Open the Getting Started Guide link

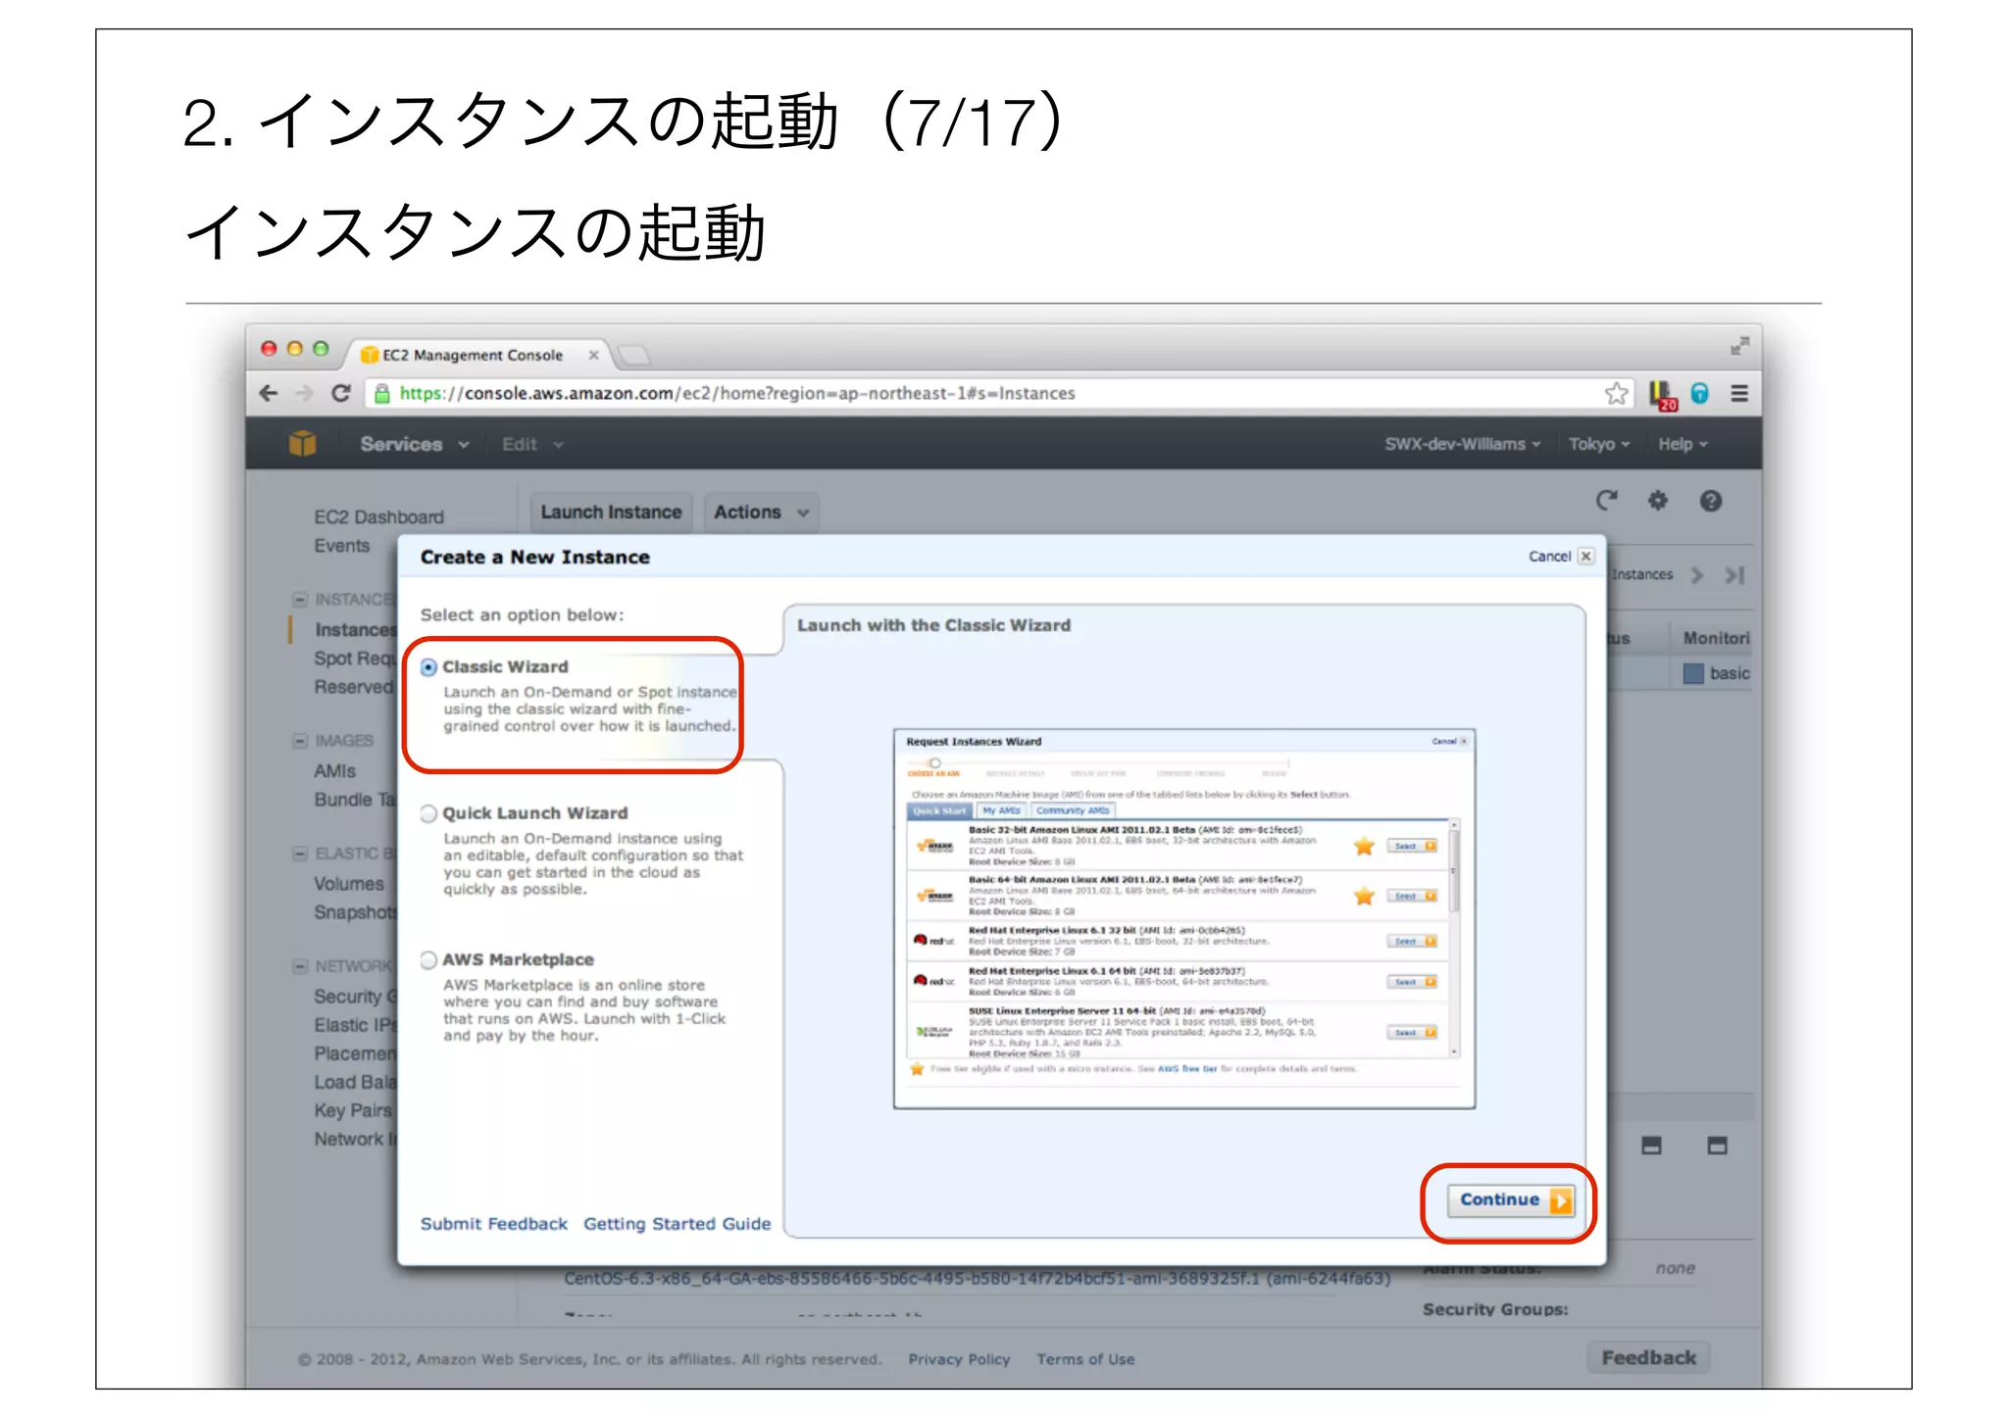(677, 1224)
